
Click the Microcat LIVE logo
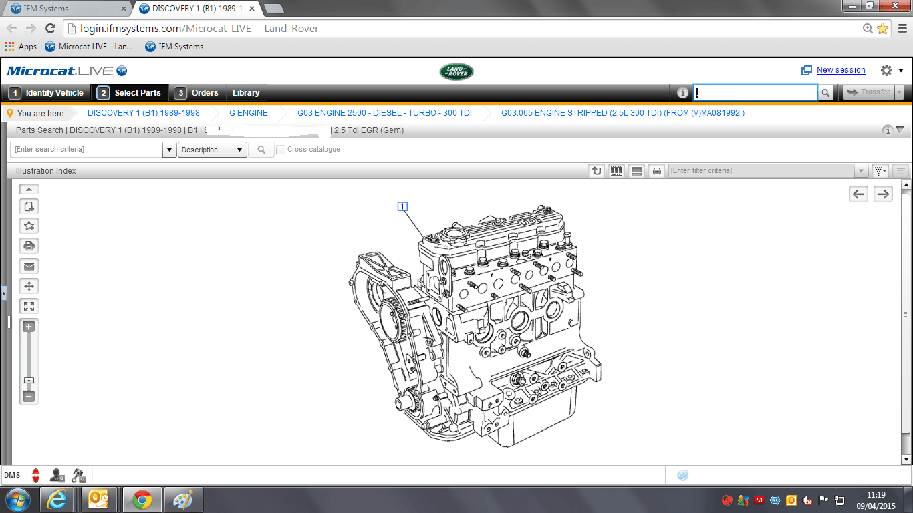click(67, 71)
